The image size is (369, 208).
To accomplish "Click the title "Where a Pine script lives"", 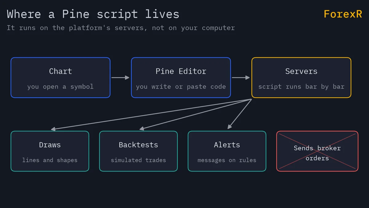I will click(93, 14).
